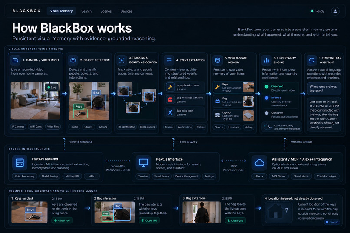Click the Keys label in detection image
The width and height of the screenshot is (350, 233).
(79, 106)
